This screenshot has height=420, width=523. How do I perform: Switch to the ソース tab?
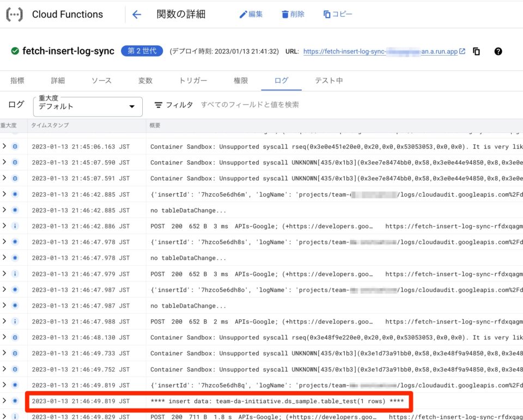101,80
